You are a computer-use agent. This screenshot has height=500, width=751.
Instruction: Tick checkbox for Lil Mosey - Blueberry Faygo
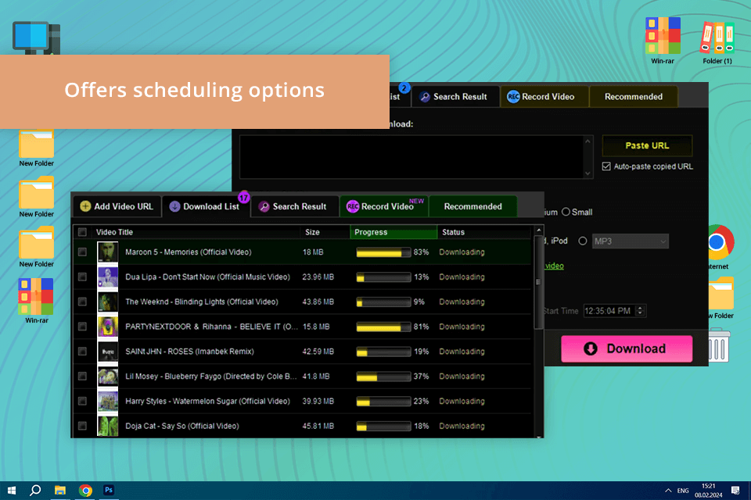click(82, 377)
